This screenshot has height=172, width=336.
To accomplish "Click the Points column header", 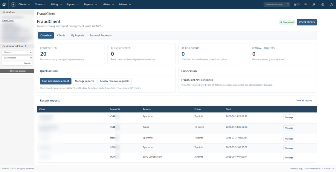I will (x=198, y=109).
